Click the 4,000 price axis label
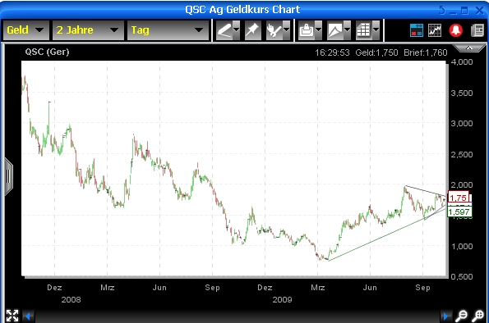489x323 pixels. 462,62
